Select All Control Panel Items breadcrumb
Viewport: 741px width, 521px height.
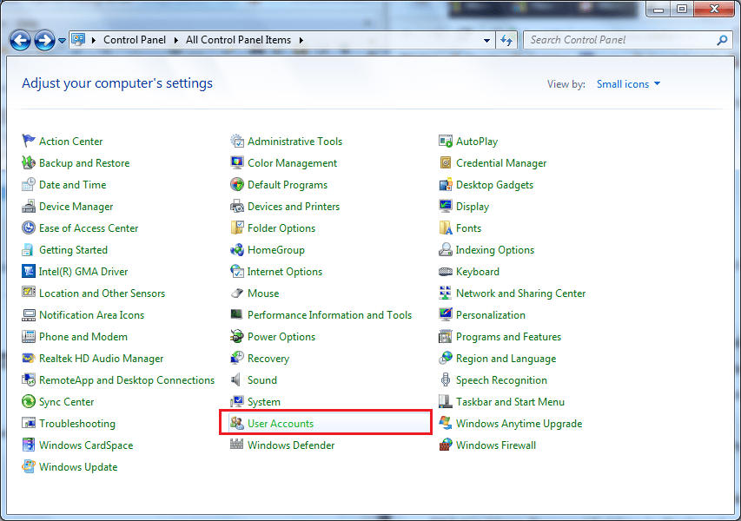(x=238, y=40)
